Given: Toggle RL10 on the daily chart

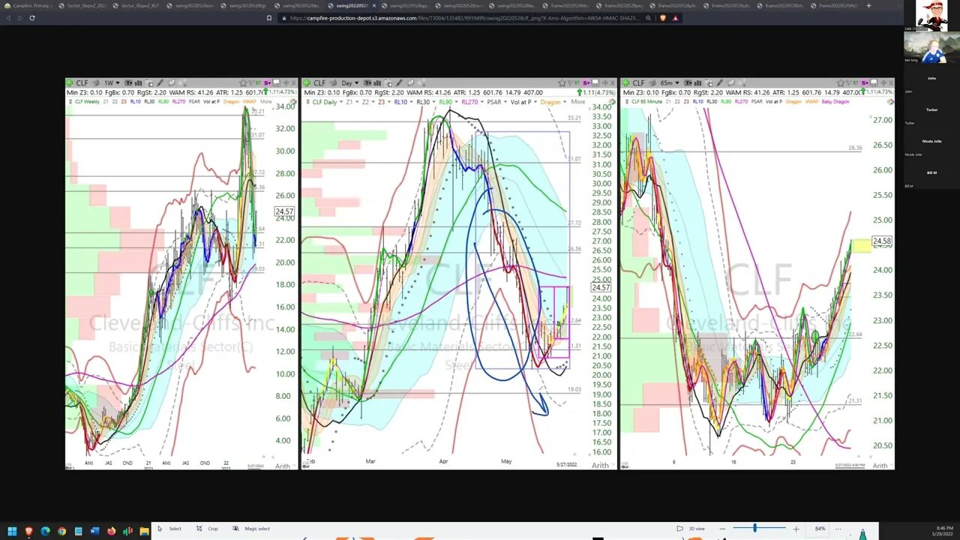Looking at the screenshot, I should [400, 101].
